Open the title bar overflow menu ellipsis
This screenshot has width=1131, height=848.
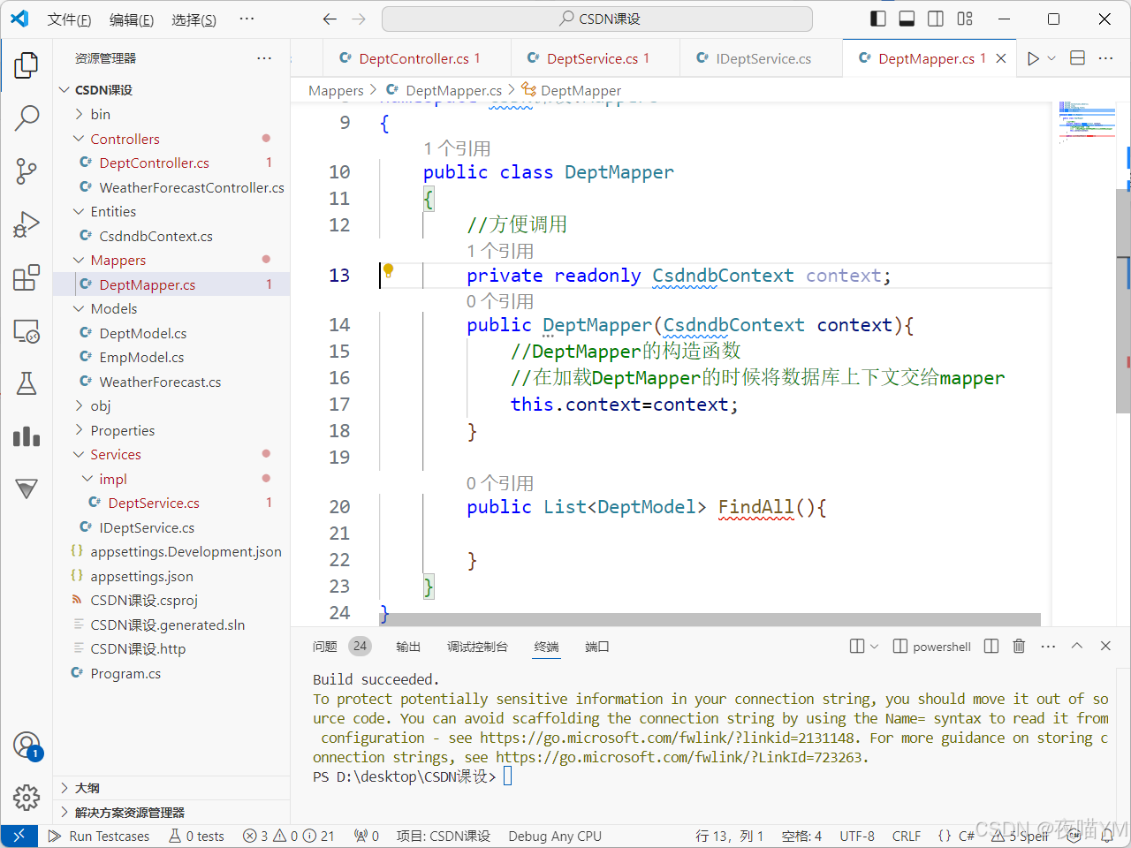(247, 19)
